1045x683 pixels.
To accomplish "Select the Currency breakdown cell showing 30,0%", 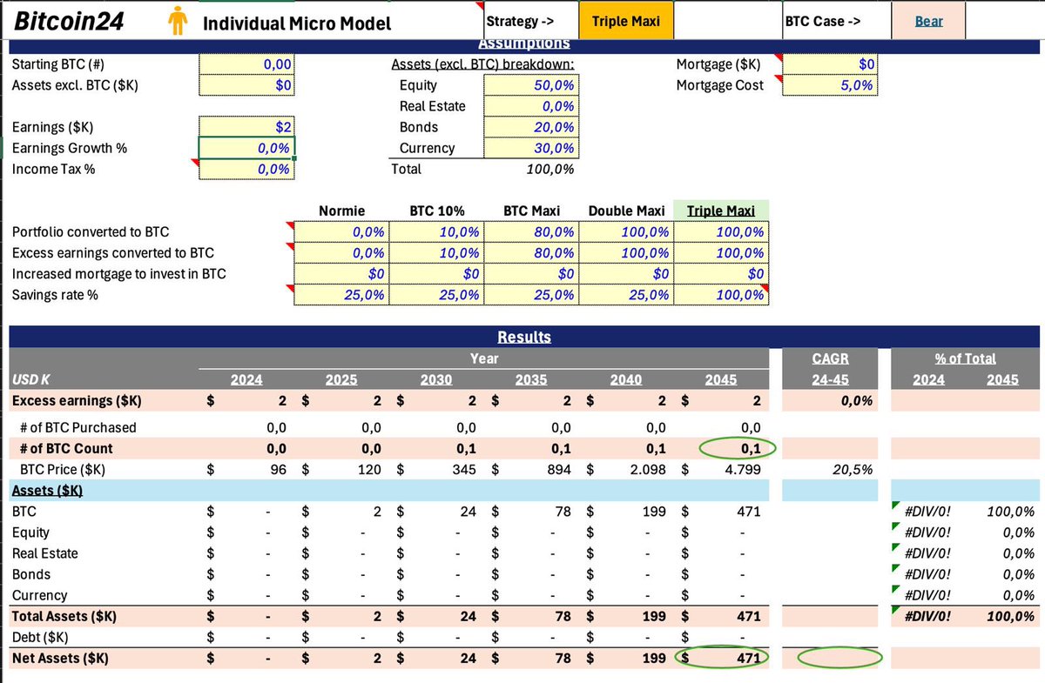I will pyautogui.click(x=531, y=148).
